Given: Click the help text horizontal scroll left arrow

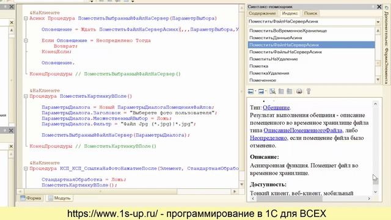Looking at the screenshot, I should pos(253,199).
